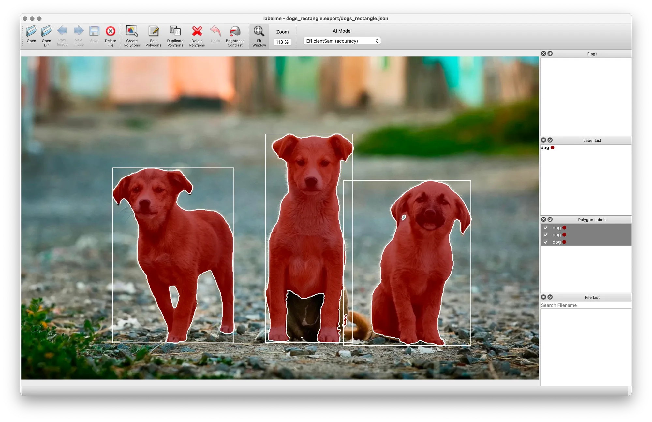Viewport: 652px width, 422px height.
Task: Undock the Polygon Labels panel
Action: point(550,219)
